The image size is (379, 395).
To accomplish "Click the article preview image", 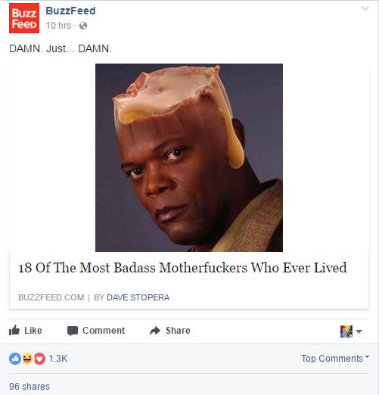I will (189, 157).
